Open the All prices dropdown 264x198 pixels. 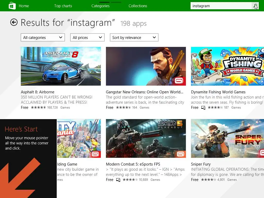click(87, 37)
